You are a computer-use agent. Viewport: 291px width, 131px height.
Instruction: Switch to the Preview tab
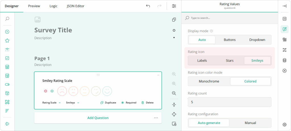34,6
